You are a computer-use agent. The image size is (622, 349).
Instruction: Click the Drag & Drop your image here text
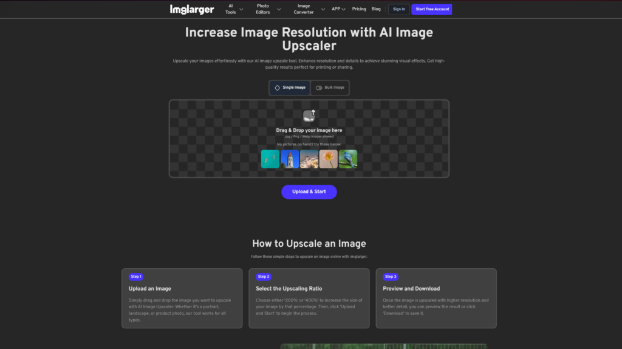(x=309, y=130)
